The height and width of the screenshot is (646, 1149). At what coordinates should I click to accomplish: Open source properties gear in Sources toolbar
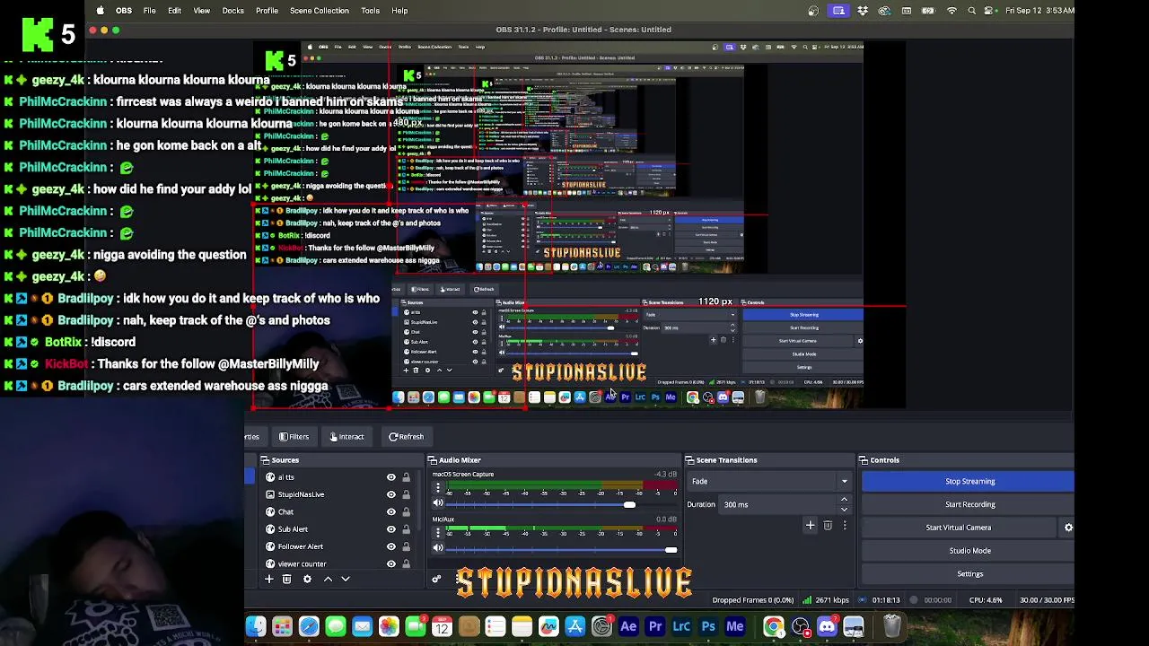(x=307, y=580)
